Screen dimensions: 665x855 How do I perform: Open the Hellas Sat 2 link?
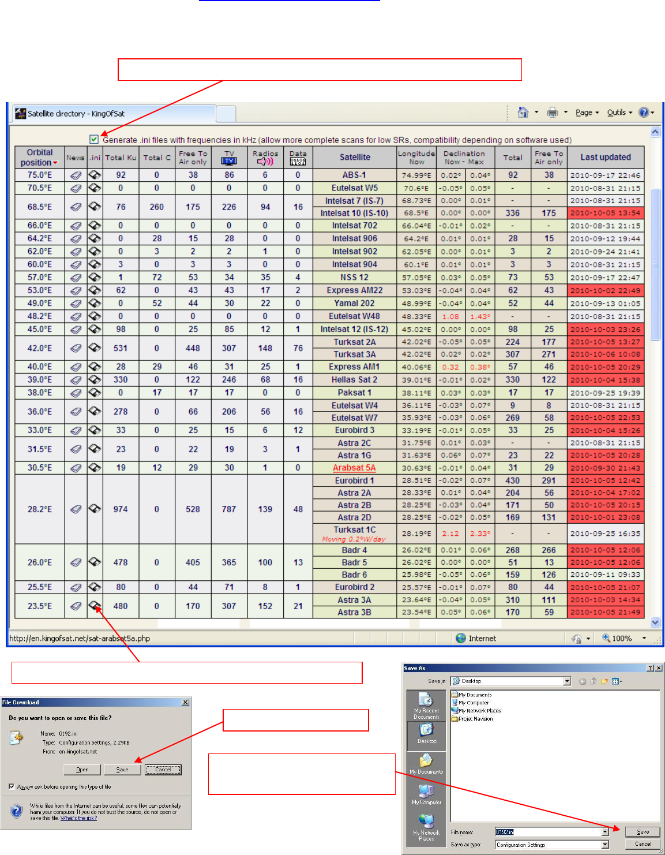pyautogui.click(x=354, y=380)
